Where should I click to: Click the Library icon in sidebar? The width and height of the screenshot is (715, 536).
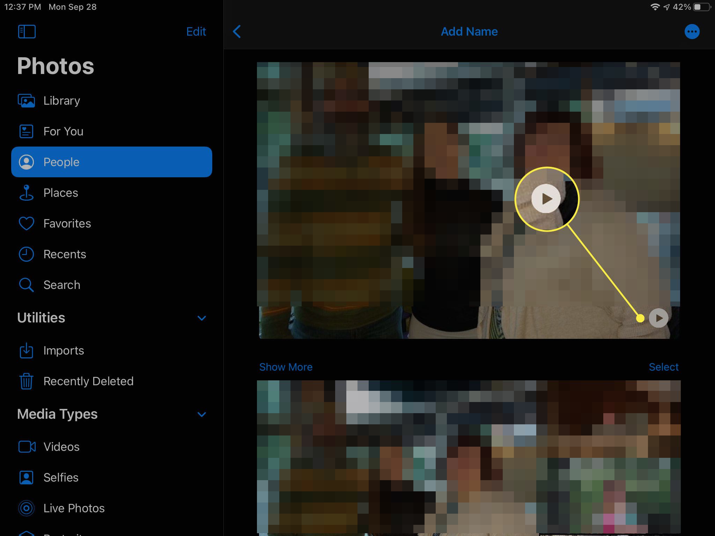point(27,100)
